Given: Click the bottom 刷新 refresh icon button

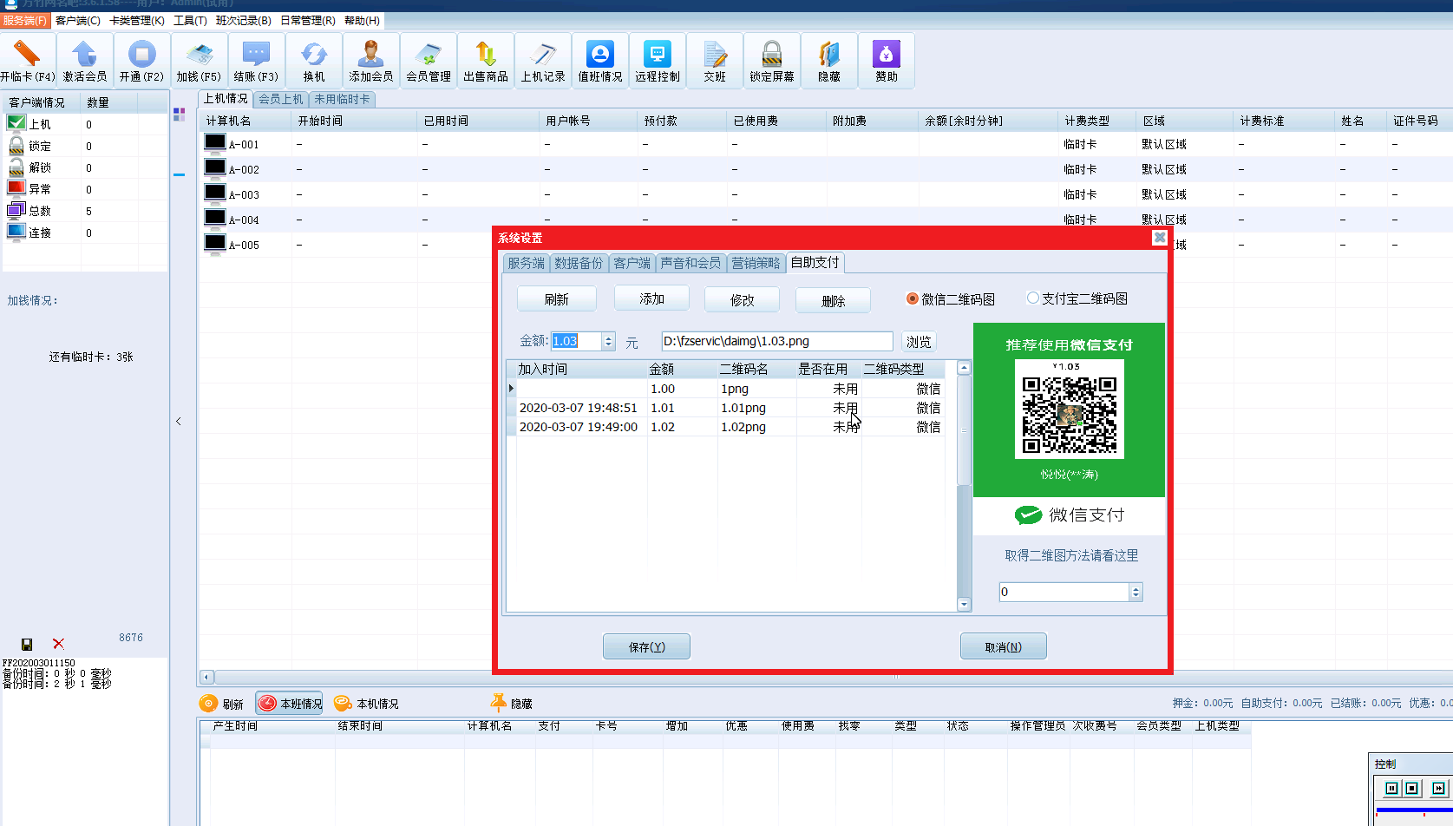Looking at the screenshot, I should click(x=221, y=704).
